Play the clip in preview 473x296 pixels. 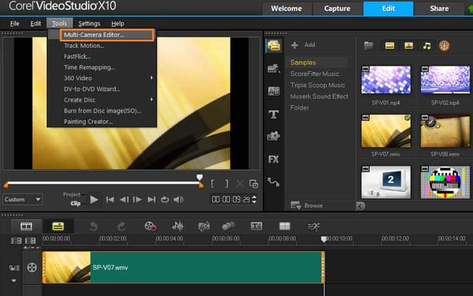[x=94, y=200]
